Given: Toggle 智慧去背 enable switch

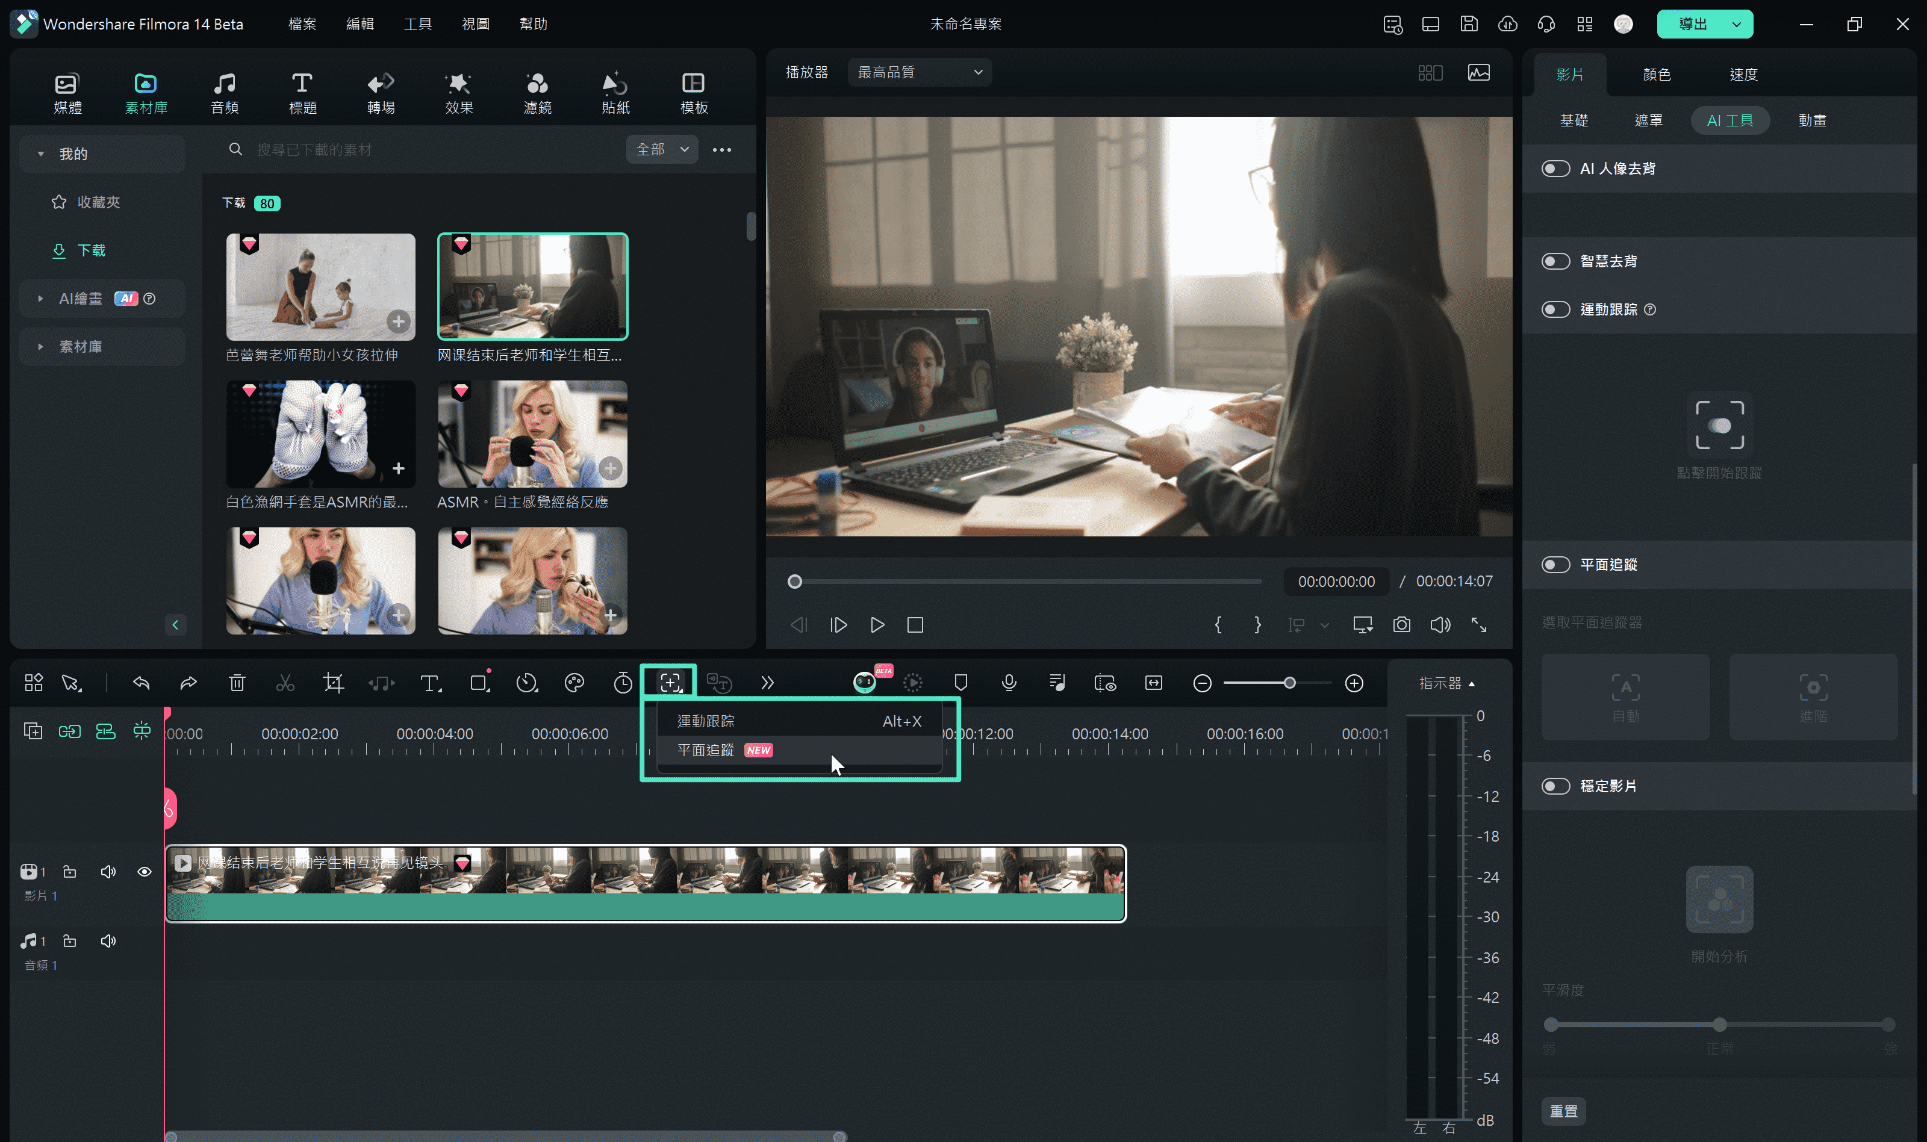Looking at the screenshot, I should pos(1554,261).
